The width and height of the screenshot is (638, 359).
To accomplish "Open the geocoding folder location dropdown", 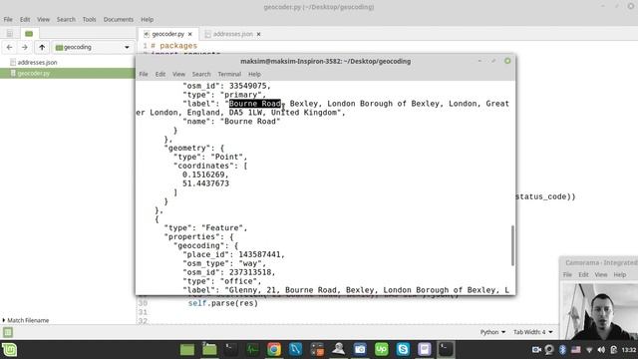I will click(x=93, y=47).
